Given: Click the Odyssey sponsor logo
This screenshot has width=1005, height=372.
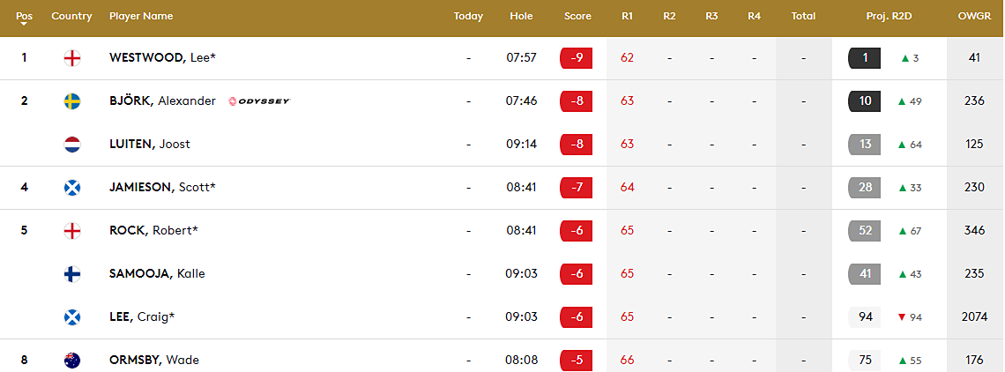Looking at the screenshot, I should pyautogui.click(x=259, y=101).
